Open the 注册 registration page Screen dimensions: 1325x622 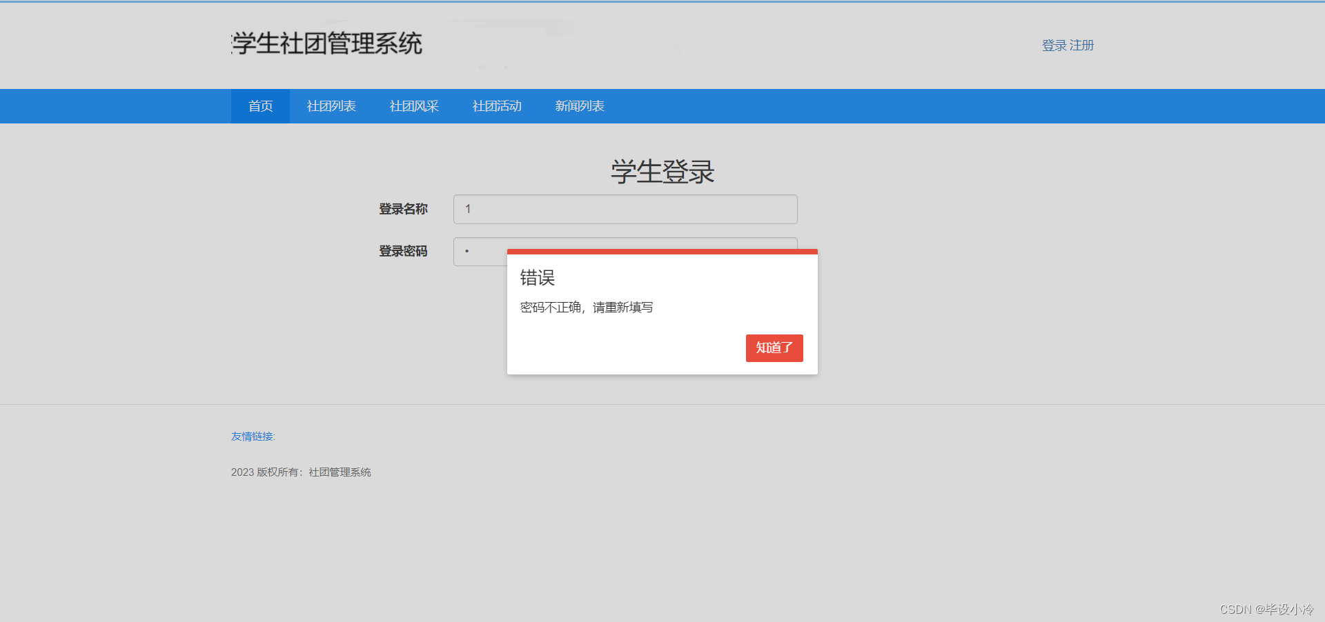pyautogui.click(x=1081, y=45)
